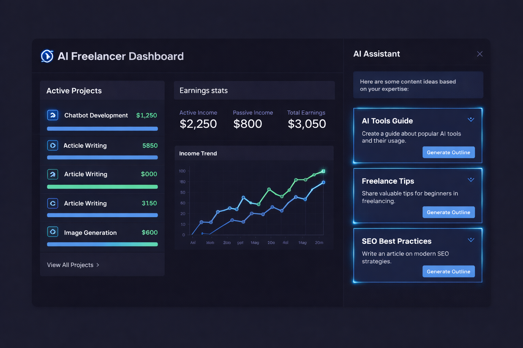Select the Earnings stats header tab
This screenshot has height=348, width=523.
pyautogui.click(x=254, y=90)
